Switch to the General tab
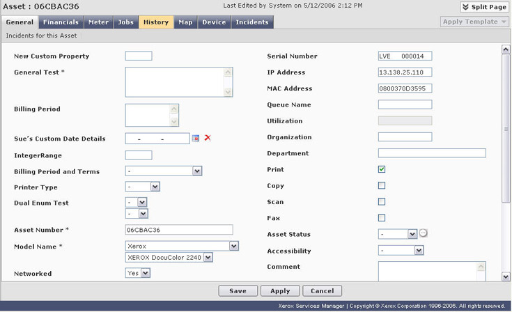 click(20, 22)
